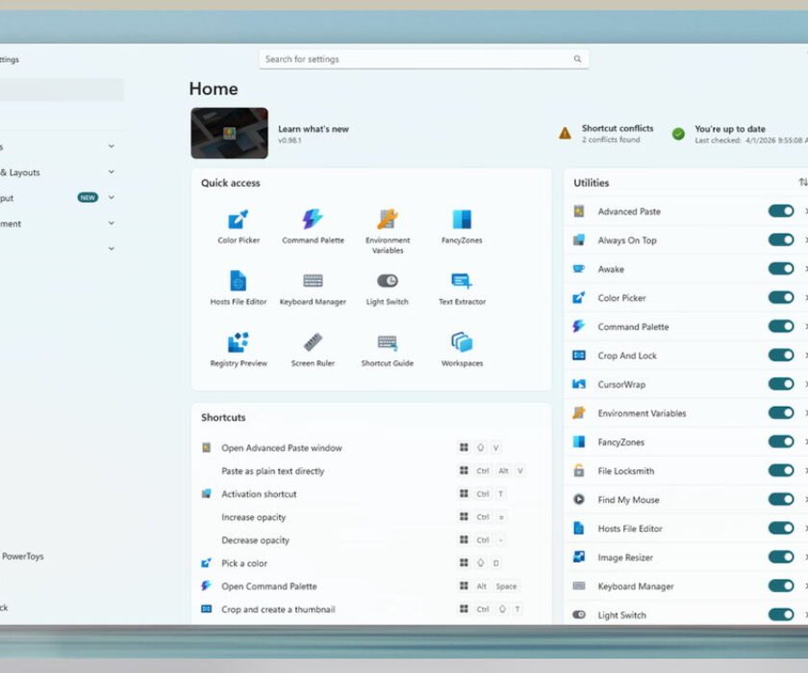Click the Learn what's new thumbnail

(229, 133)
